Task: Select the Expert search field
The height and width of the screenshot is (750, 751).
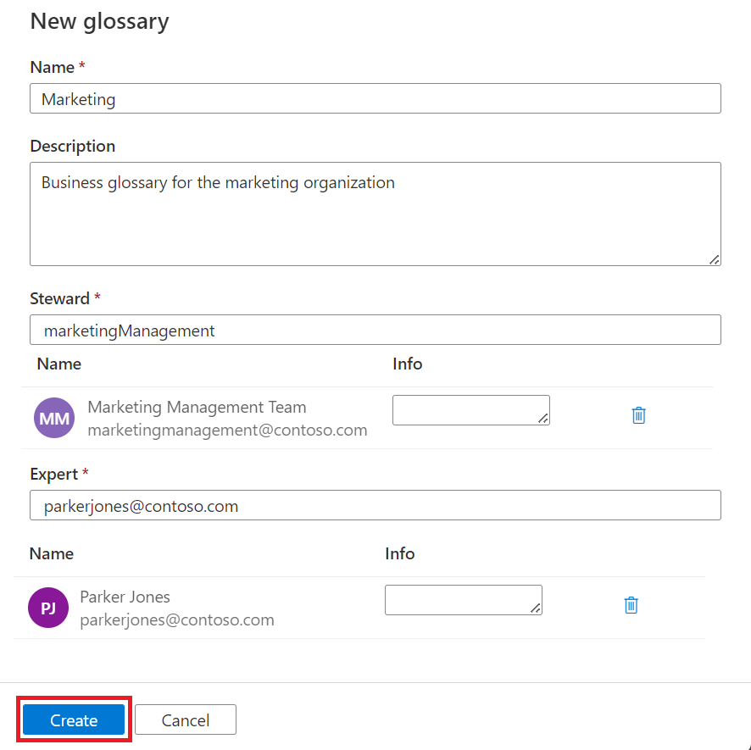Action: [x=375, y=505]
